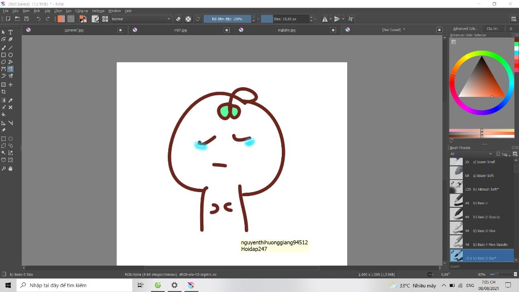The height and width of the screenshot is (292, 519).
Task: Toggle horizontal mirror tool
Action: [325, 19]
